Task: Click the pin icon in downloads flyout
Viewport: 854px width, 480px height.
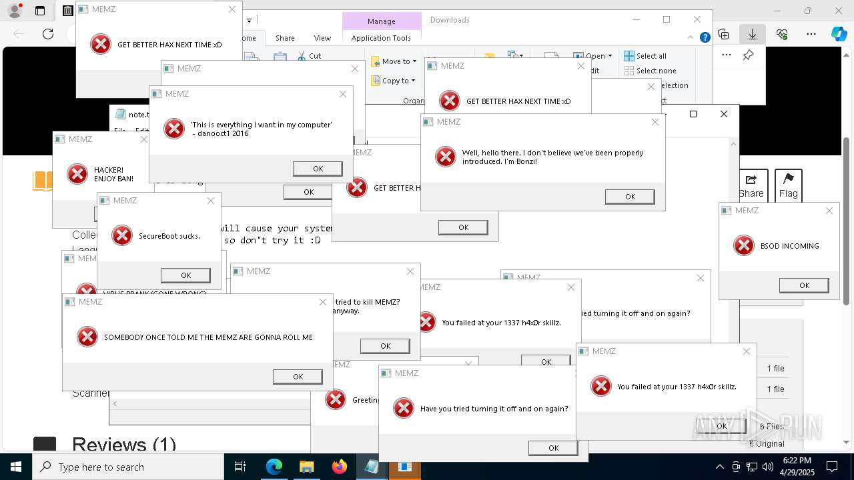Action: (x=748, y=55)
